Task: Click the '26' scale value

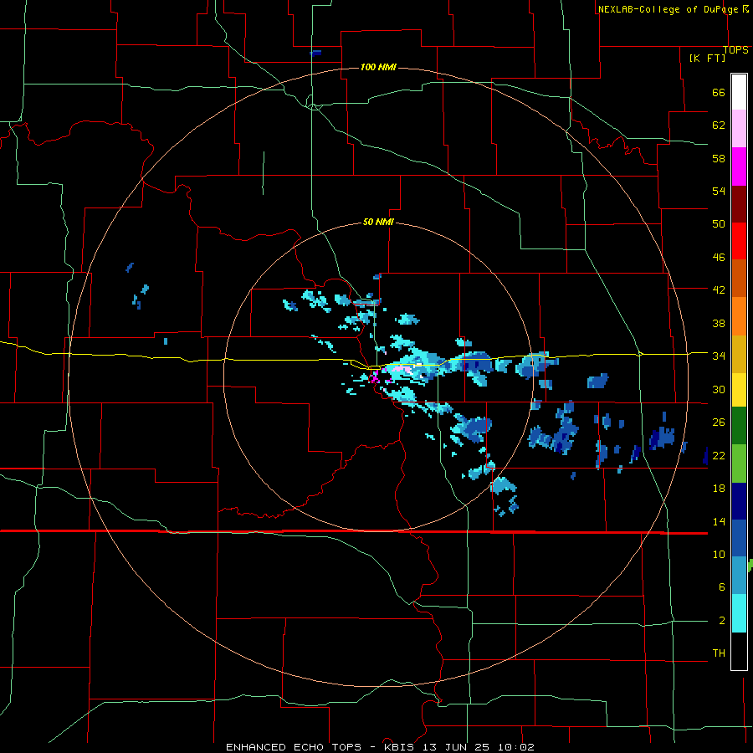Action: pos(719,423)
